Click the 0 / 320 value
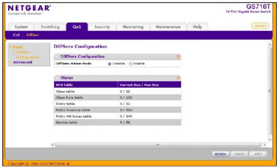Screen dimensions: 277x167 point(126,110)
